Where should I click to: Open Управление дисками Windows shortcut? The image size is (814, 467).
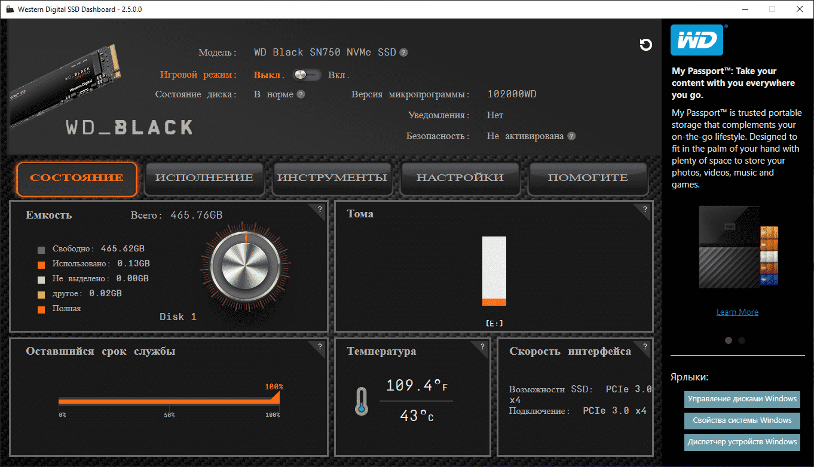point(742,399)
